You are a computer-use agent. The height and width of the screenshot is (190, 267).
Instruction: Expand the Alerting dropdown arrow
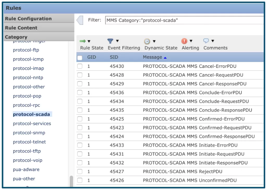191,41
